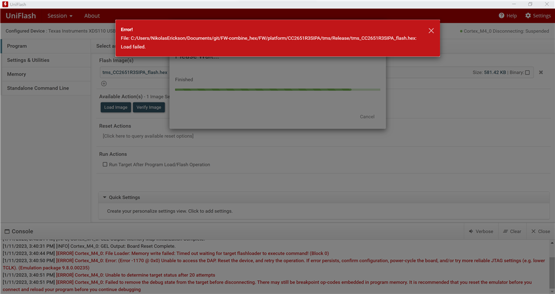This screenshot has height=294, width=555.
Task: Add another flash image with plus icon
Action: click(x=103, y=84)
